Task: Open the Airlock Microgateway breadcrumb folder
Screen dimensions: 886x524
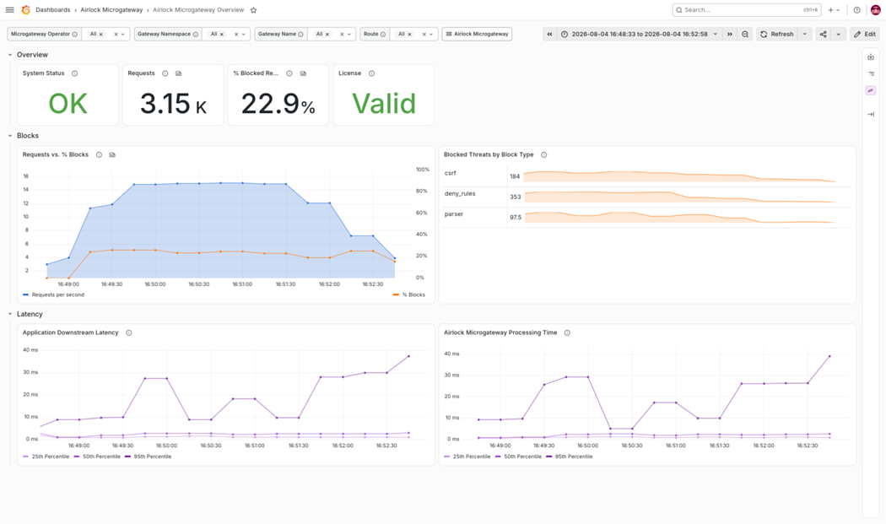Action: click(x=111, y=9)
